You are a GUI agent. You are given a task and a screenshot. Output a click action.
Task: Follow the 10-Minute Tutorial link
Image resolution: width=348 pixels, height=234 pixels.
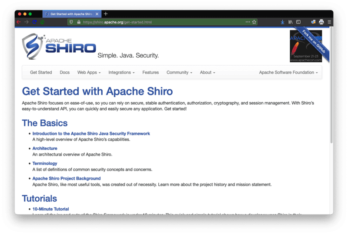(x=50, y=209)
